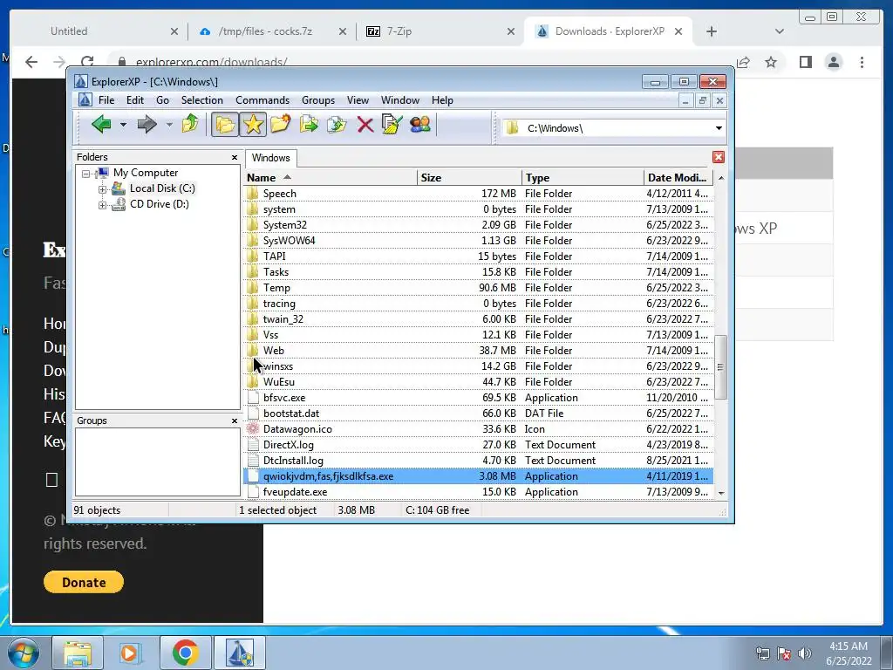Click the ExplorerXP document menu icon
The height and width of the screenshot is (670, 893).
(85, 100)
